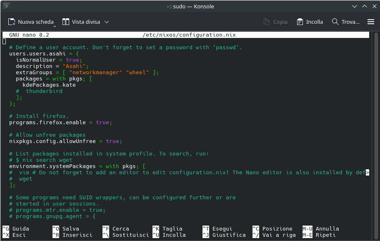Open the hamburger menu in Konsole toolbar
Screen dimensions: 380x241
point(370,22)
